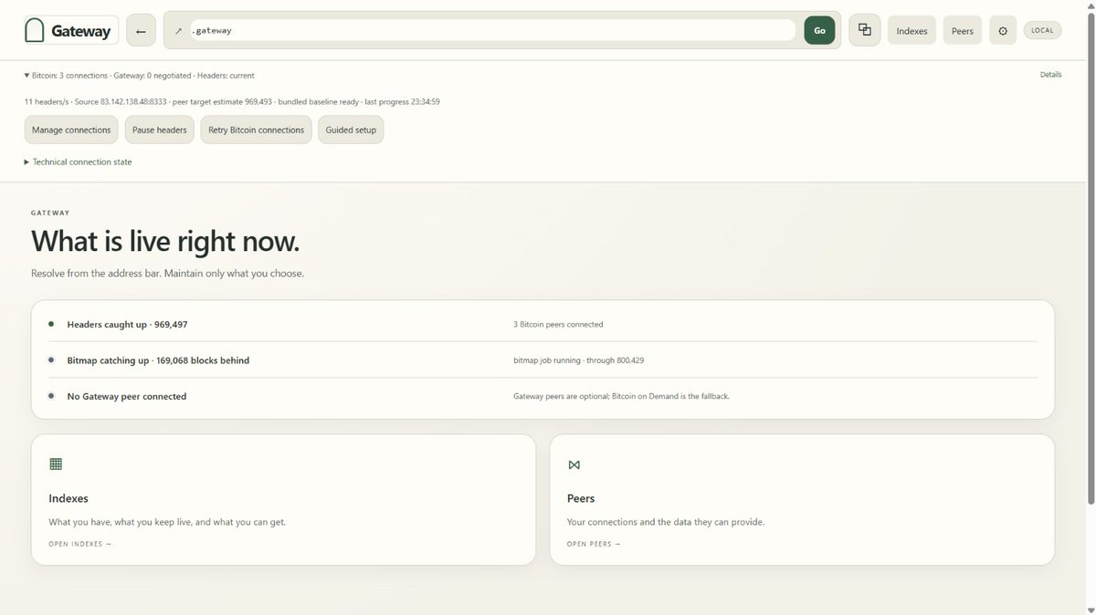This screenshot has width=1096, height=615.
Task: Open Peers from the top bar
Action: [963, 30]
